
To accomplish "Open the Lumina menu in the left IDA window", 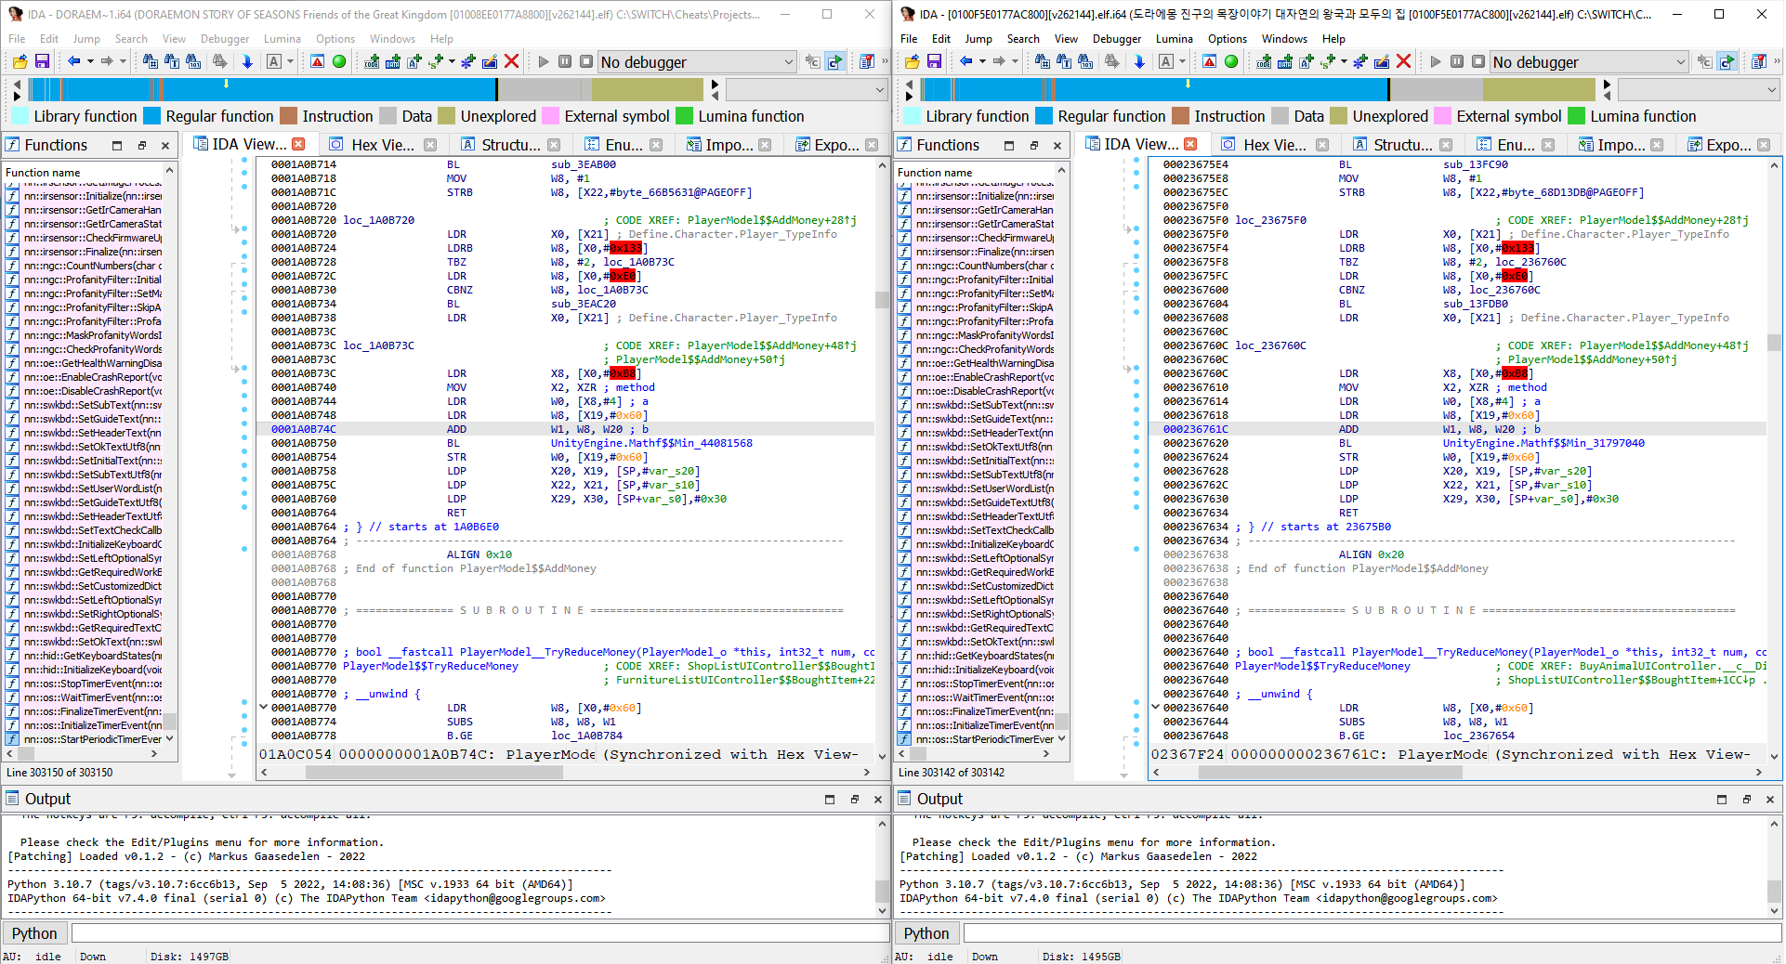I will click(x=282, y=39).
